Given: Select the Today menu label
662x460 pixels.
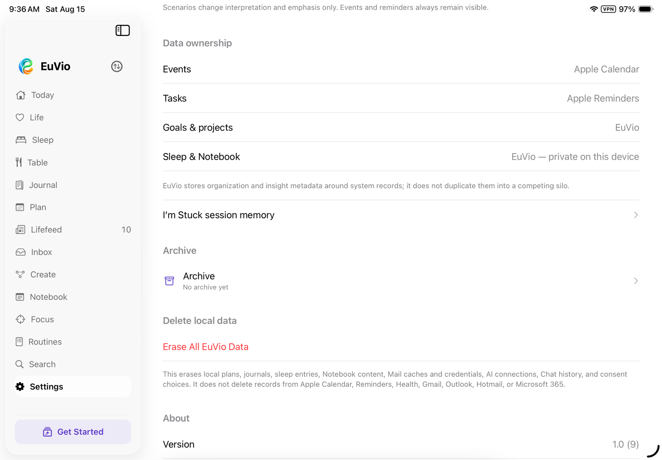Looking at the screenshot, I should (x=43, y=95).
